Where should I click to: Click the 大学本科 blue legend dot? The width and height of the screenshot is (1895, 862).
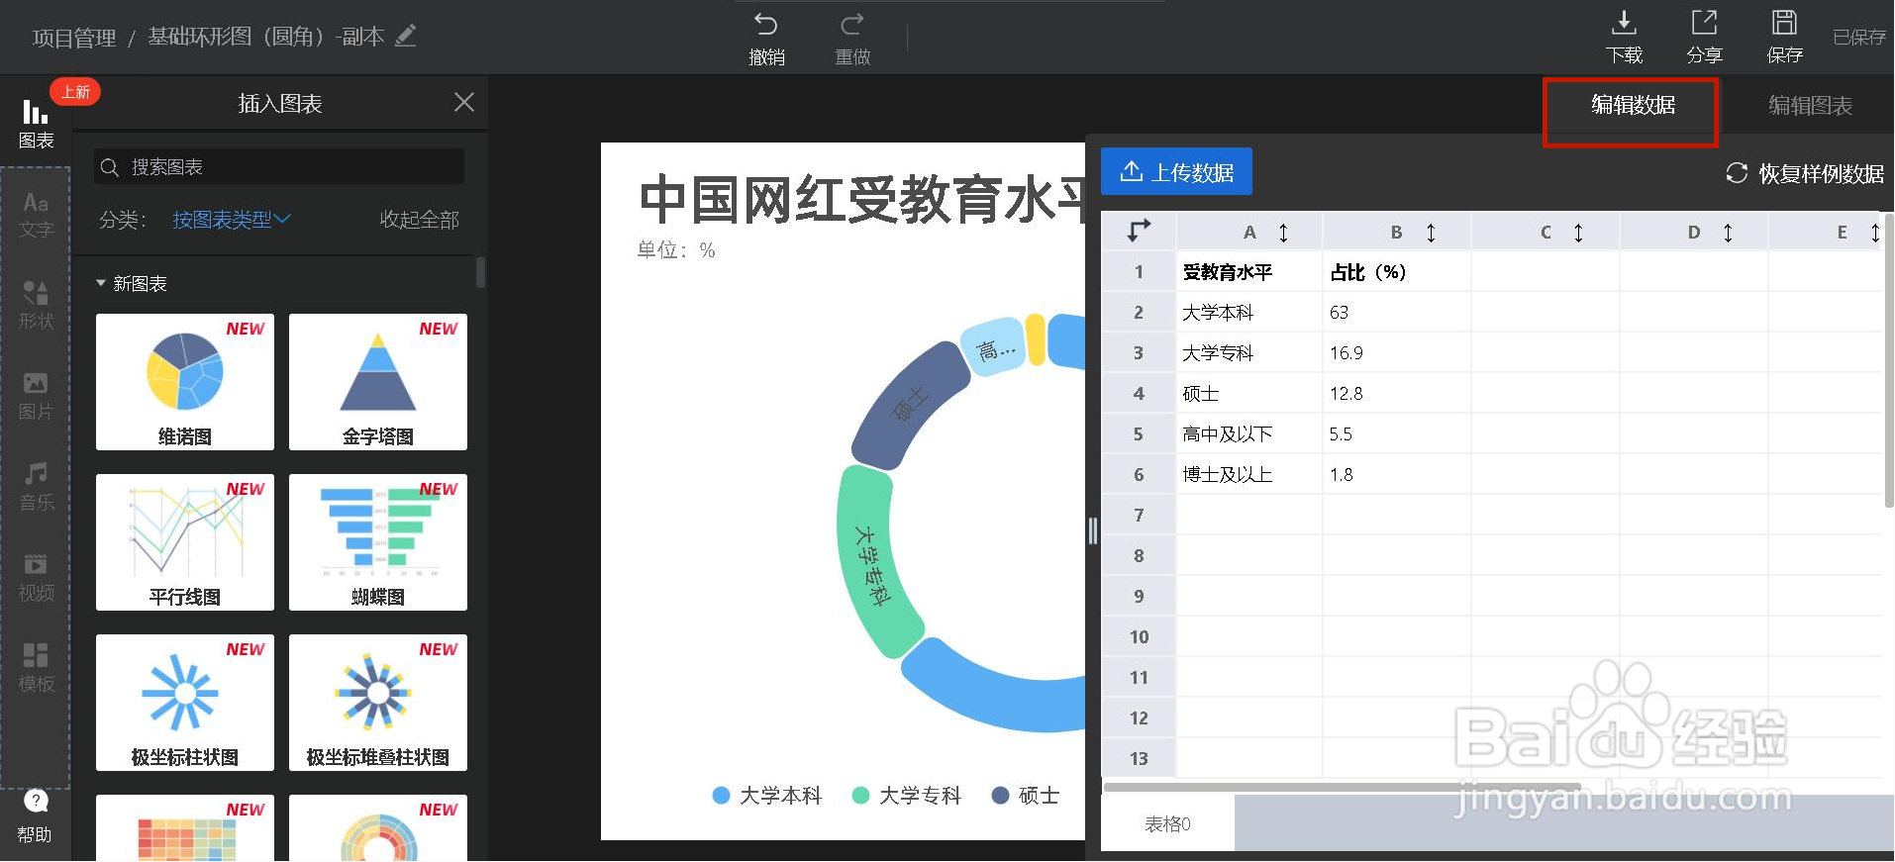click(x=721, y=796)
